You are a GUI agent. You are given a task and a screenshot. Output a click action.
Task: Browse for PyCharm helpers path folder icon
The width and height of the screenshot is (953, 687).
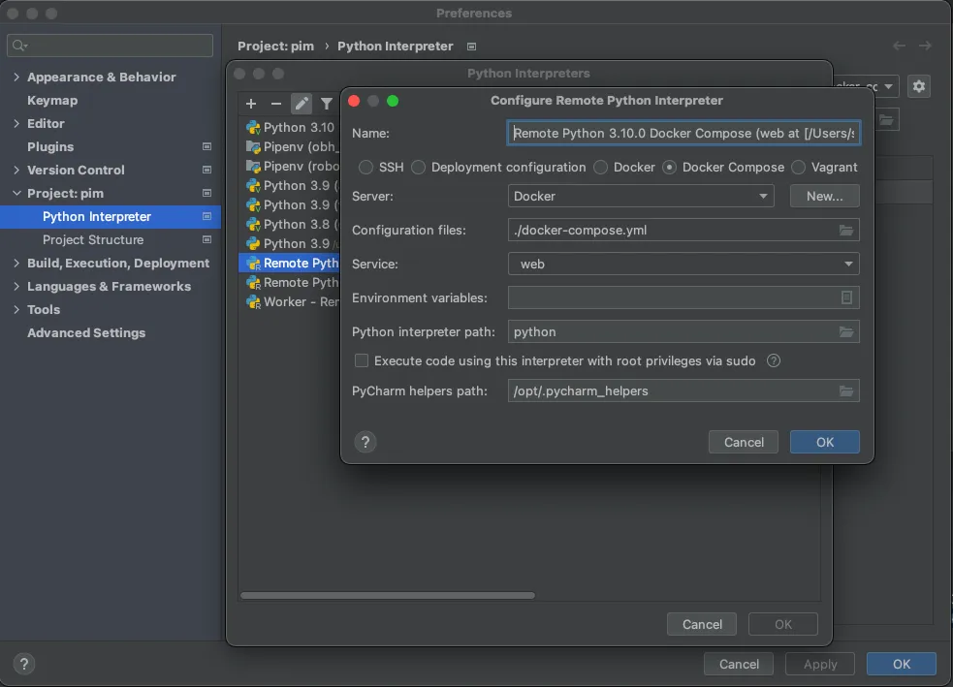pyautogui.click(x=846, y=390)
